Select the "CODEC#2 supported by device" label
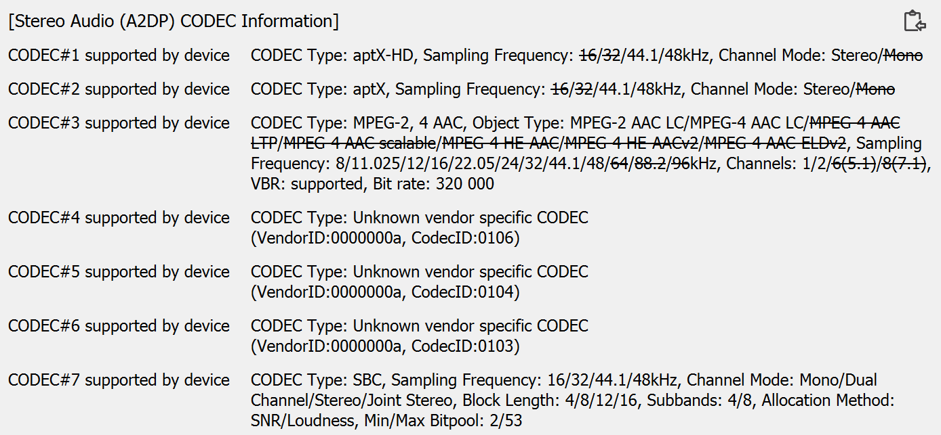This screenshot has width=941, height=435. (119, 89)
